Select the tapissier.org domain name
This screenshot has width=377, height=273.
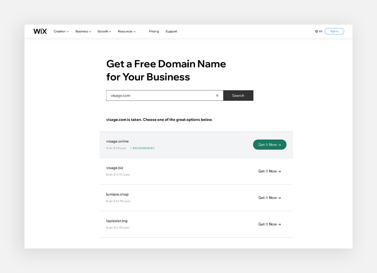pos(117,221)
